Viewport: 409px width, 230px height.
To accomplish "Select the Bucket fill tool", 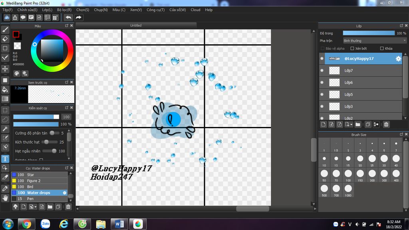I will (5, 90).
